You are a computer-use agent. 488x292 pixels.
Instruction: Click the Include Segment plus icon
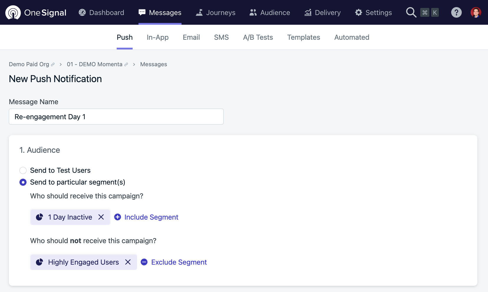(x=118, y=217)
